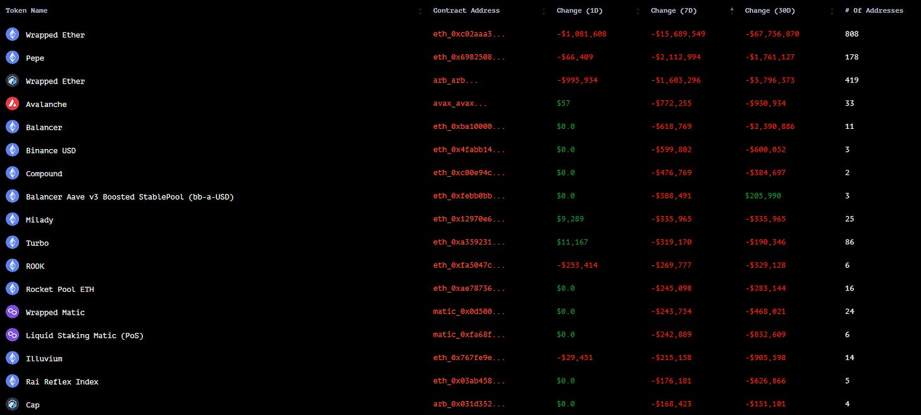This screenshot has height=415, width=921.
Task: Select the Avalanche token name
Action: coord(46,104)
